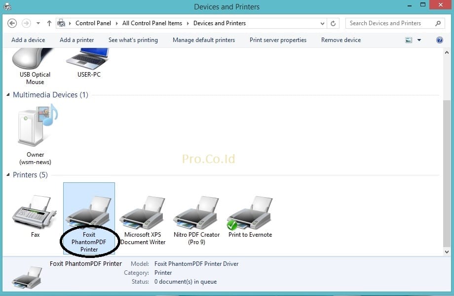Select the Owner (wsm-news) multimedia device
Screen dimensions: 454x296
click(x=37, y=125)
